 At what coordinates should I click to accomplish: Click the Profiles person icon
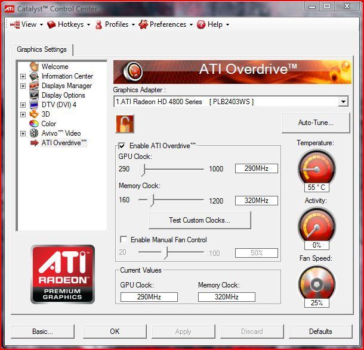[98, 24]
